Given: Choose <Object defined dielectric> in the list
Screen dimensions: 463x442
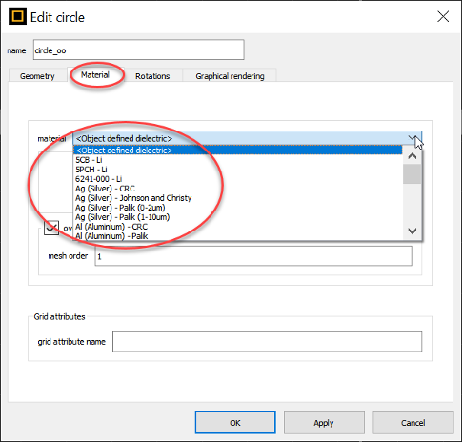Looking at the screenshot, I should pyautogui.click(x=238, y=151).
